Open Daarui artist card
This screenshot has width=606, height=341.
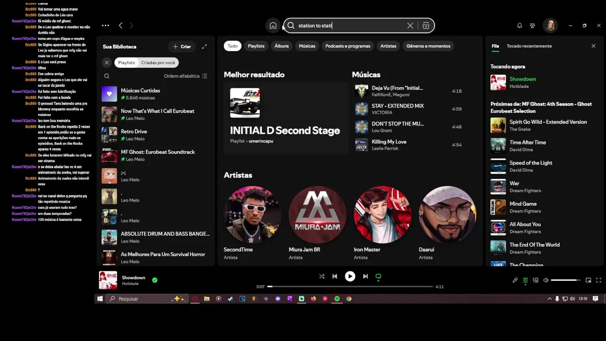447,223
